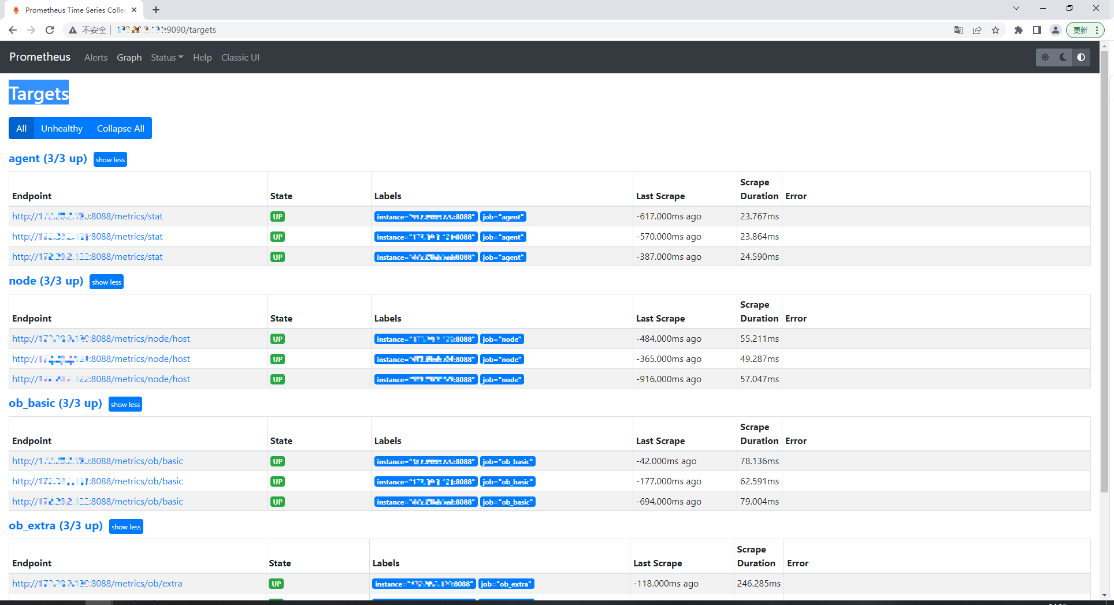This screenshot has width=1114, height=605.
Task: Open ob/extra endpoint with 246.285ms duration
Action: pos(97,584)
